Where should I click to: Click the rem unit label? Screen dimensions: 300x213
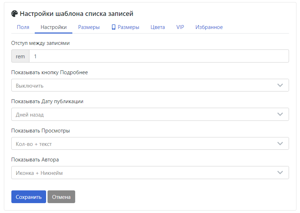coord(20,56)
